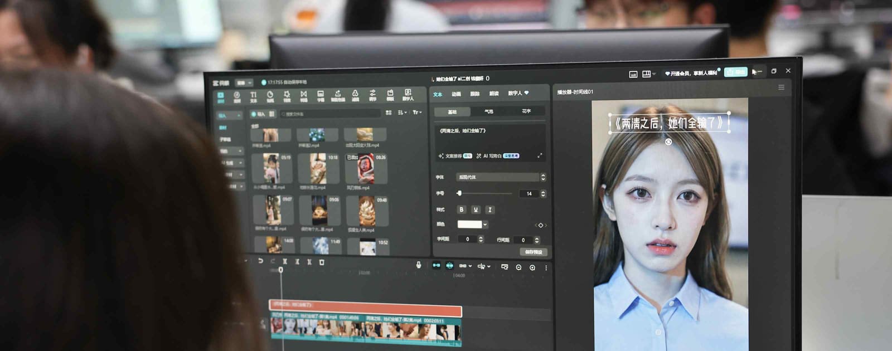The height and width of the screenshot is (351, 892).
Task: Switch to the 朗读 (Read aloud) tab
Action: click(x=494, y=93)
